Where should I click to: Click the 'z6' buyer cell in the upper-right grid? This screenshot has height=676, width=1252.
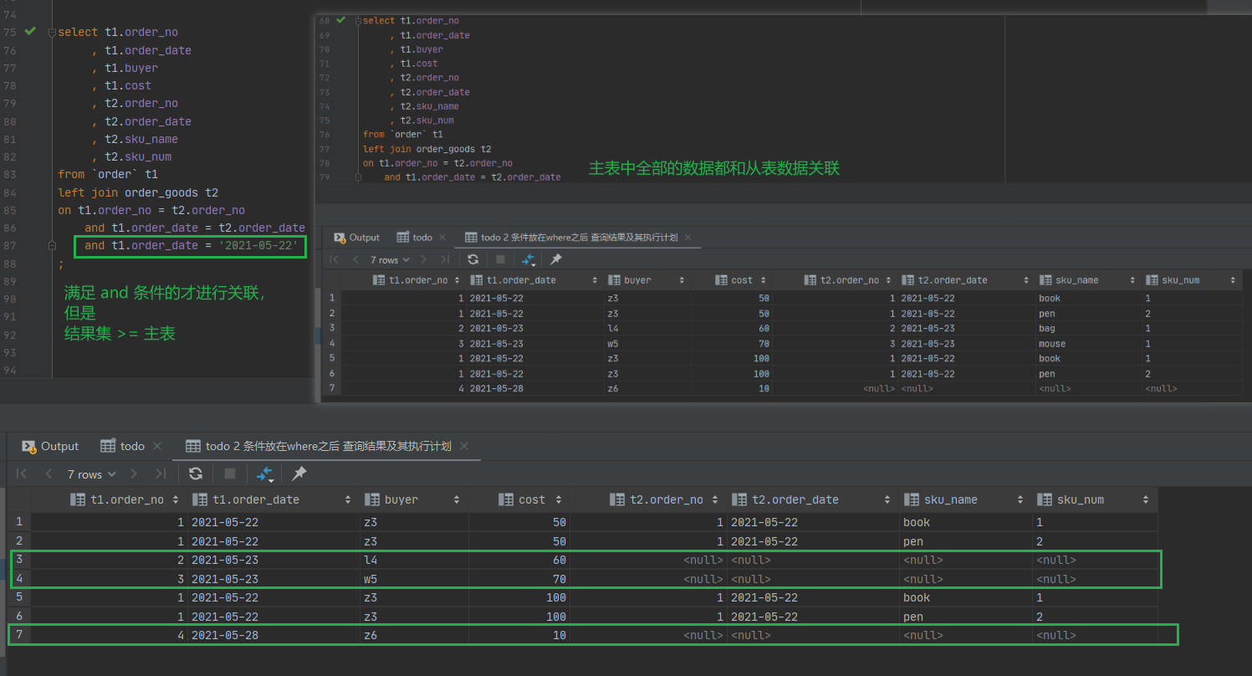point(647,388)
